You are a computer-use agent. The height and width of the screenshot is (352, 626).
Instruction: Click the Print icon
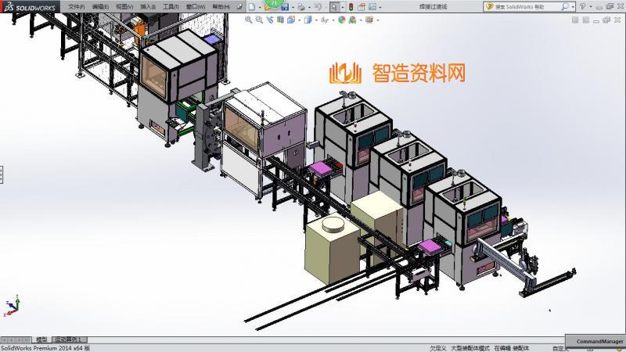click(x=301, y=6)
